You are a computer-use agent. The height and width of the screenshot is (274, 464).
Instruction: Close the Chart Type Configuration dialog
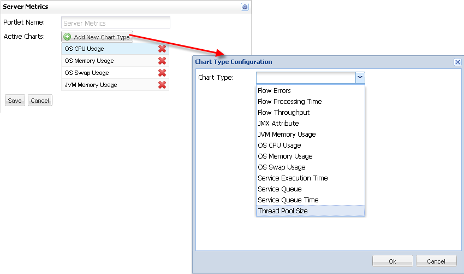(x=457, y=62)
